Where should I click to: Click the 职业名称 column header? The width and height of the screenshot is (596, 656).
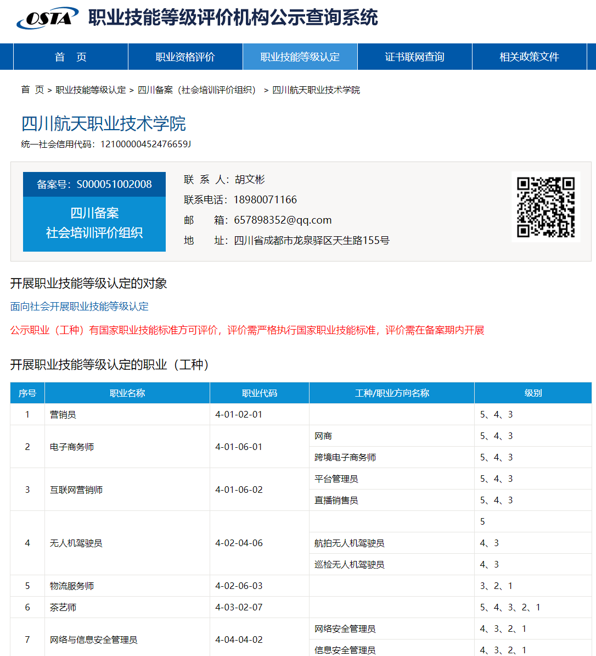point(127,393)
